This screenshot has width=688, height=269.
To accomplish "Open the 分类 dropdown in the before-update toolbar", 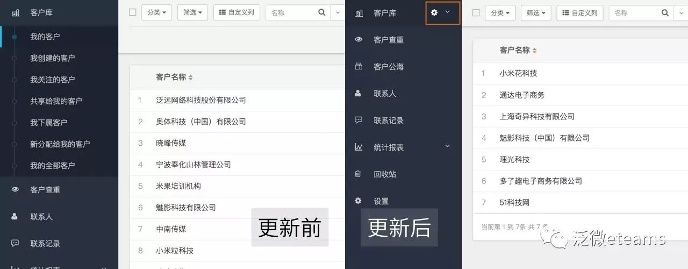I will (x=156, y=12).
